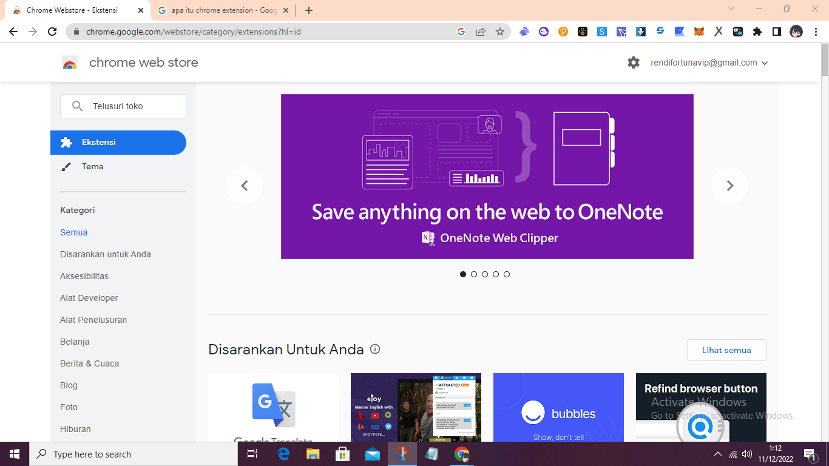
Task: Open the Binance-style bee extension icon
Action: tap(583, 32)
